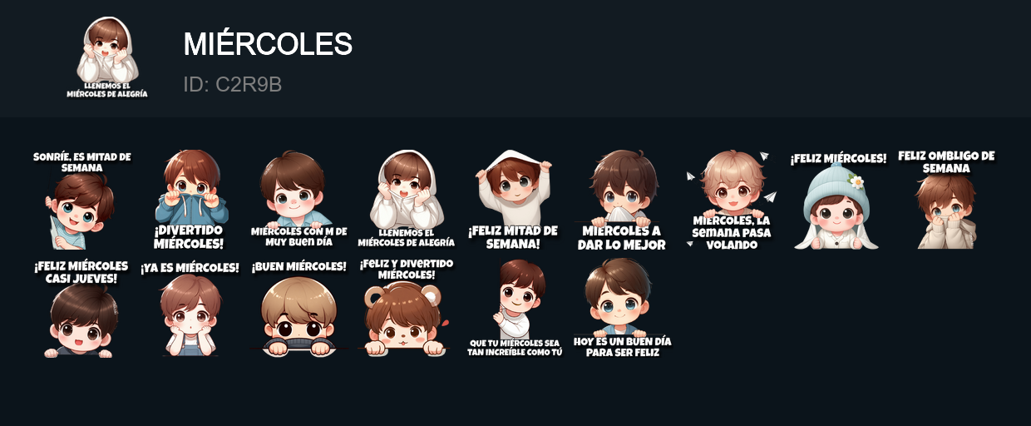Viewport: 1031px width, 426px height.
Task: Select the '¡Feliz mitad de semana!' sticker
Action: pyautogui.click(x=513, y=200)
